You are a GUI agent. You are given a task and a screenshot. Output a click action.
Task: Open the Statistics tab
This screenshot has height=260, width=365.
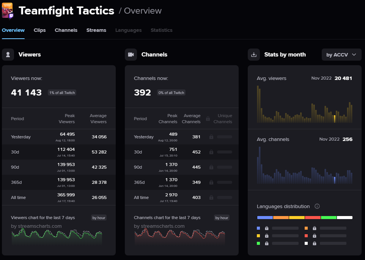click(162, 30)
